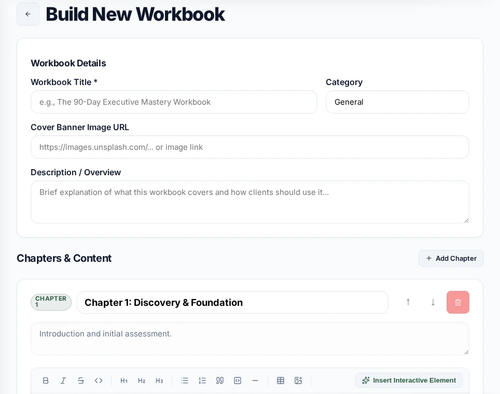500x394 pixels.
Task: Focus the Description / Overview textarea
Action: [250, 202]
